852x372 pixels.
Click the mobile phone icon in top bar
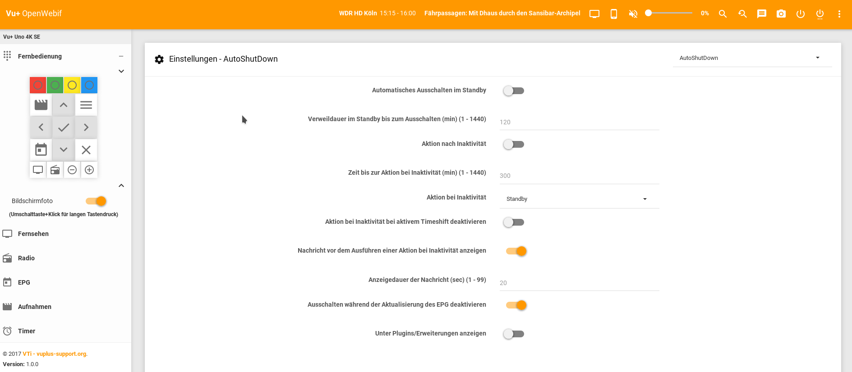pyautogui.click(x=614, y=14)
